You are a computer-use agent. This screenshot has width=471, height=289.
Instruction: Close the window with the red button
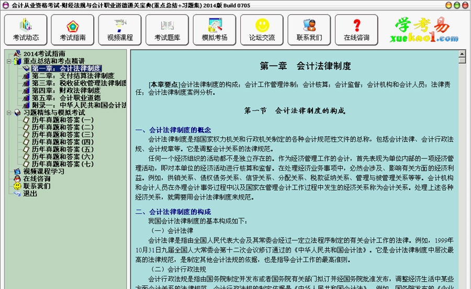(x=465, y=5)
